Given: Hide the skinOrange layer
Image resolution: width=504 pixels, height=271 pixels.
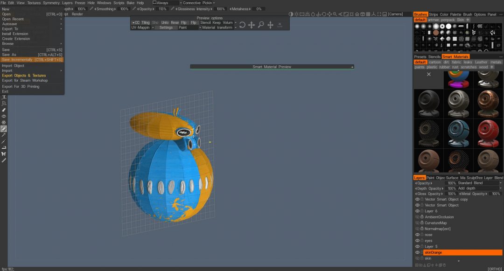Looking at the screenshot, I should point(417,252).
